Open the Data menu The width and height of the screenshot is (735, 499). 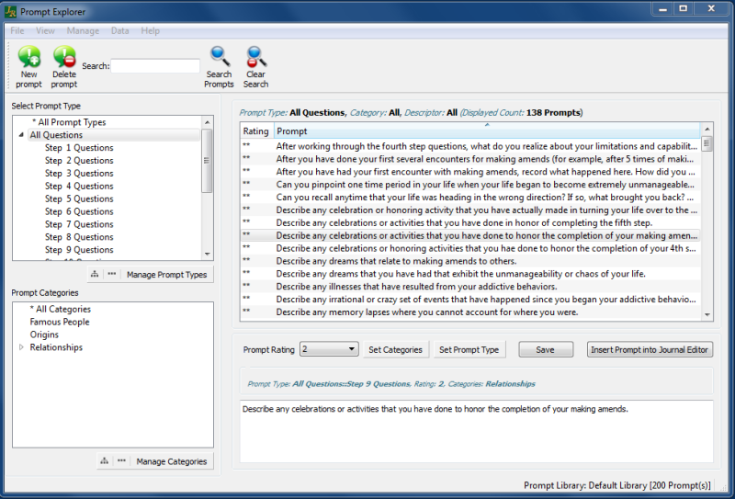(120, 30)
